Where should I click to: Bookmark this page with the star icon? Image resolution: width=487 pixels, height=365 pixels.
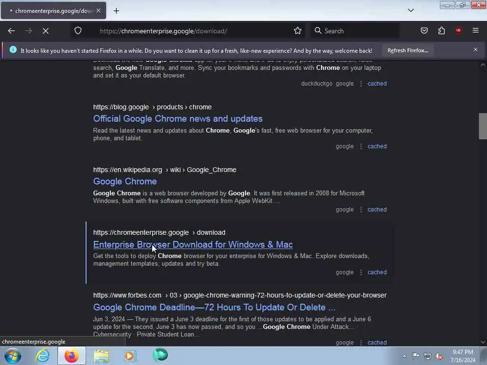[298, 31]
